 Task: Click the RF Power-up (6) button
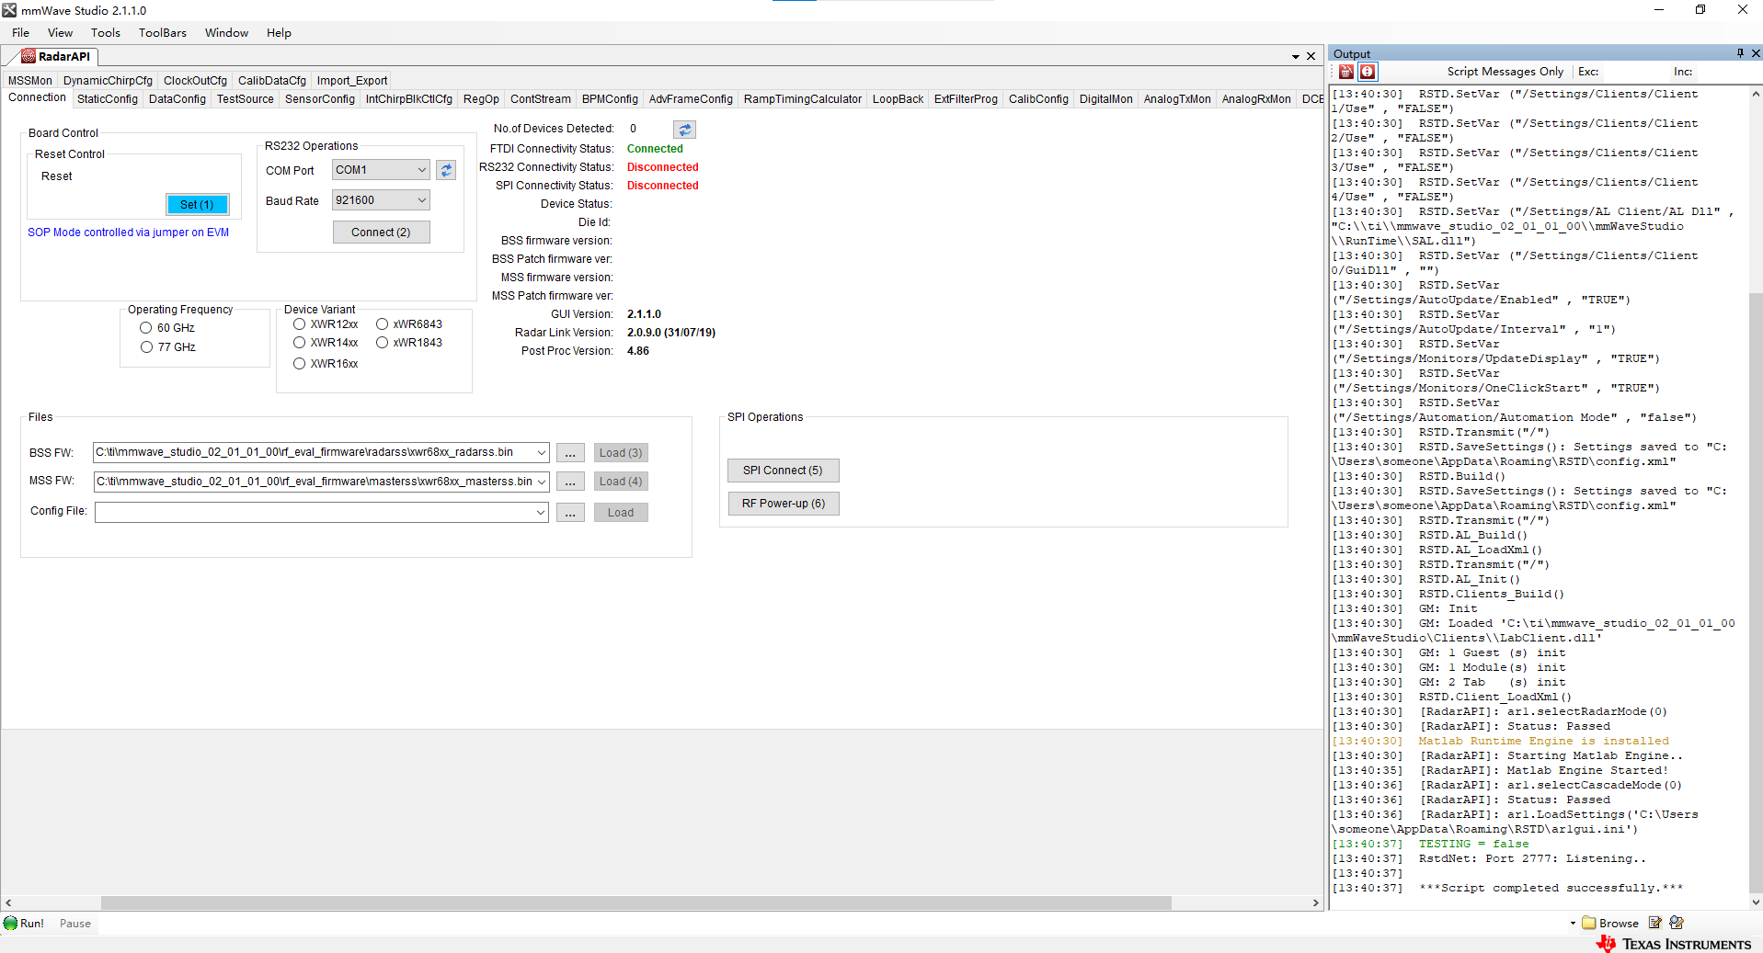tap(783, 504)
